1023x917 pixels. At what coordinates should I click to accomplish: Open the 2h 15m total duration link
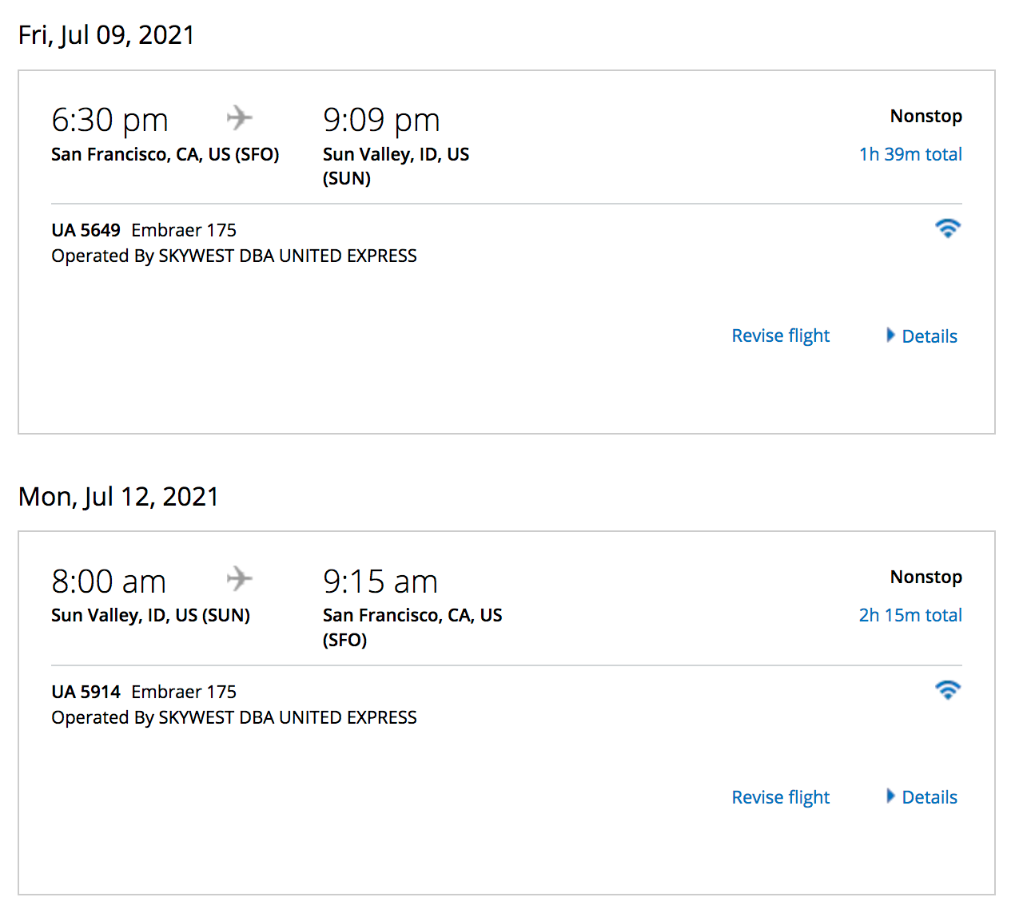tap(910, 615)
